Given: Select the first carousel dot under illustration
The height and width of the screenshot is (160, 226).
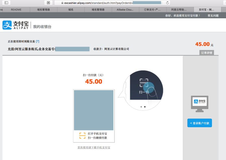Looking at the screenshot, I should pyautogui.click(x=141, y=107).
